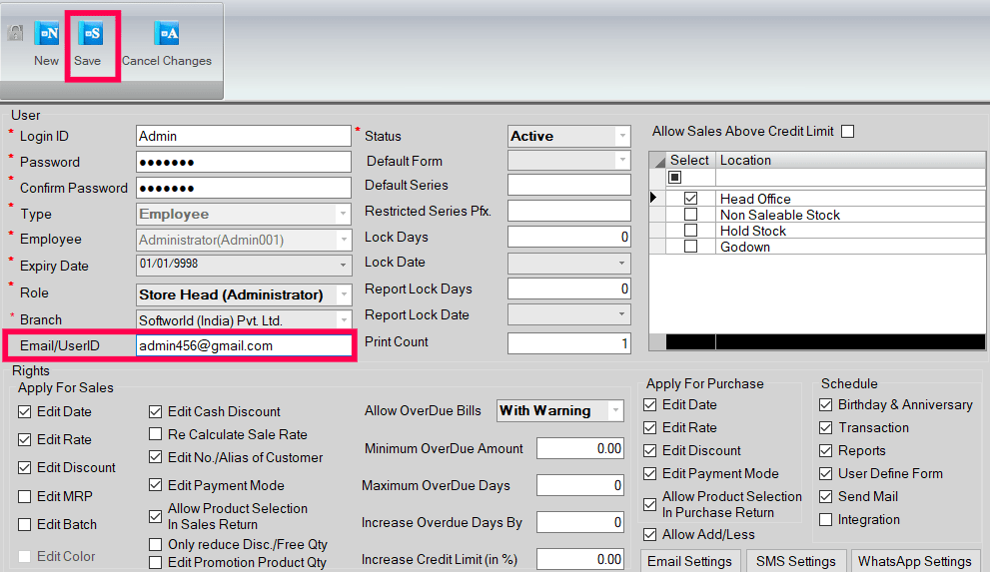Click the Print Count field
The image size is (990, 572).
click(x=568, y=343)
